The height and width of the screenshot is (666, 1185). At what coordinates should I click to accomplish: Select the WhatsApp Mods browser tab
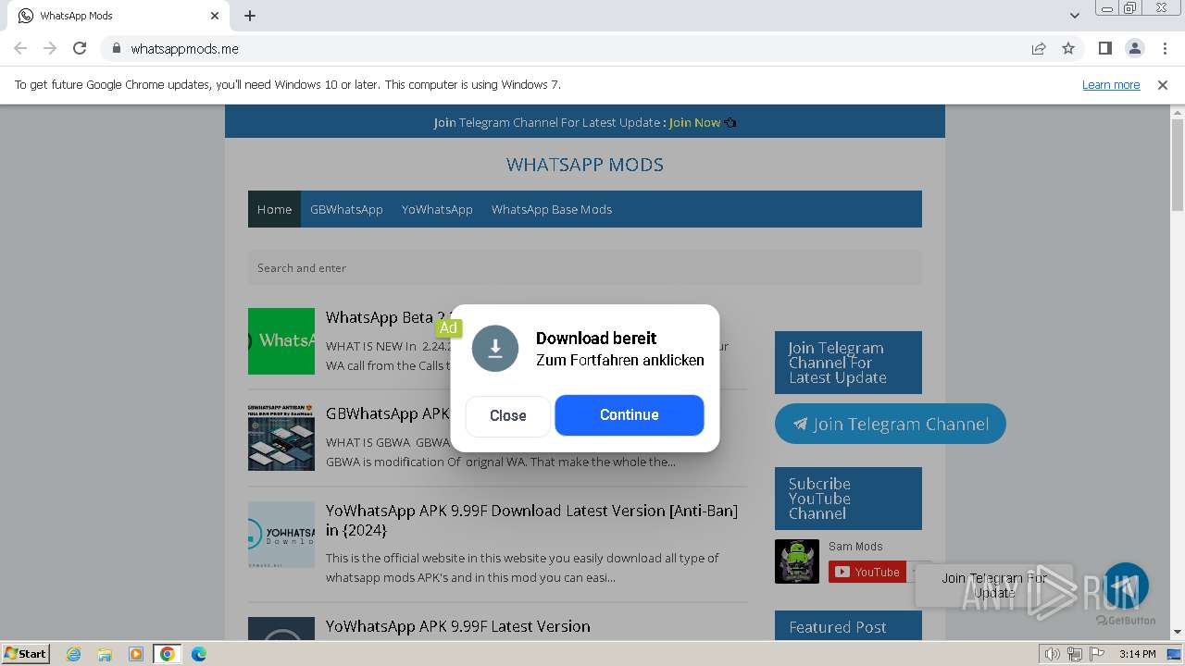(118, 16)
